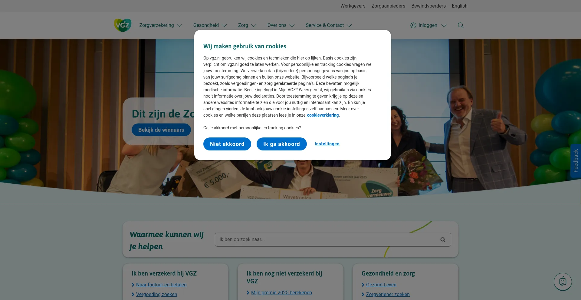Viewport: 581px width, 300px height.
Task: Click the search icon in the help field
Action: point(443,240)
